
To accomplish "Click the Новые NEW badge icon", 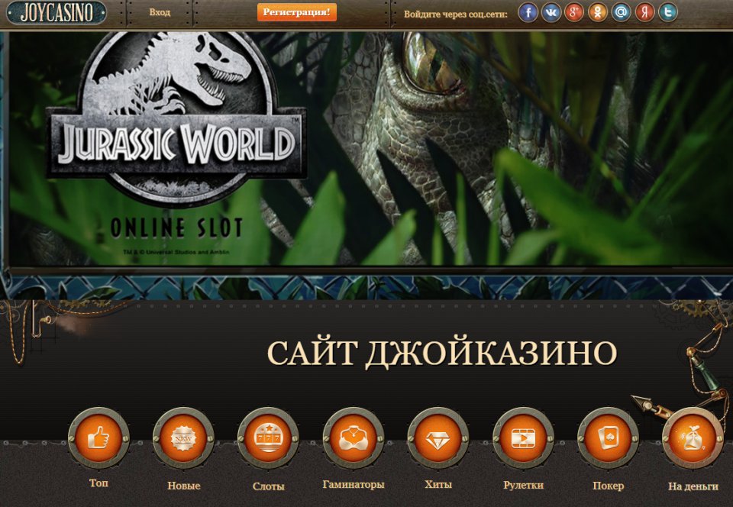I will click(183, 438).
